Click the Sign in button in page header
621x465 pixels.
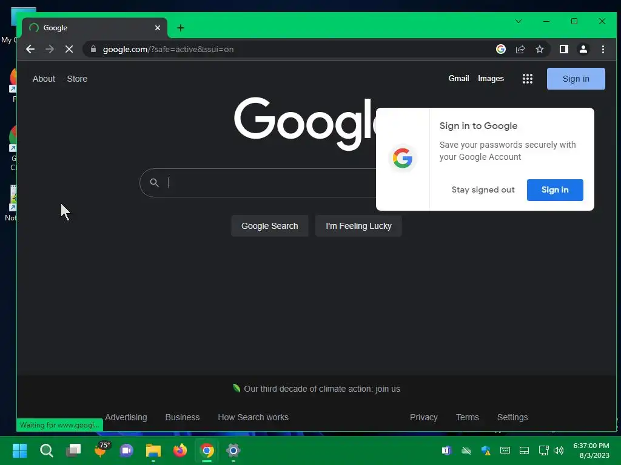click(x=576, y=79)
